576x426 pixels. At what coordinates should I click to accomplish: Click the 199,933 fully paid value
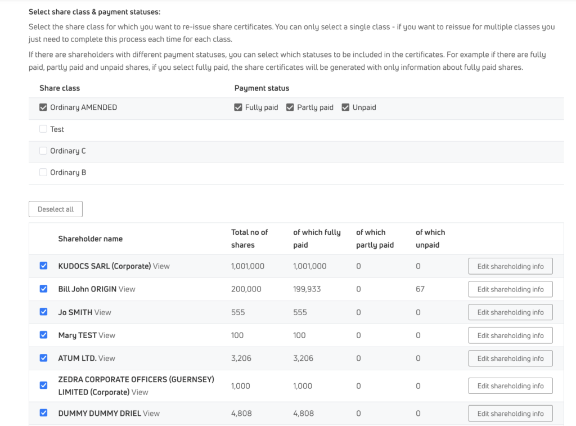coord(307,289)
